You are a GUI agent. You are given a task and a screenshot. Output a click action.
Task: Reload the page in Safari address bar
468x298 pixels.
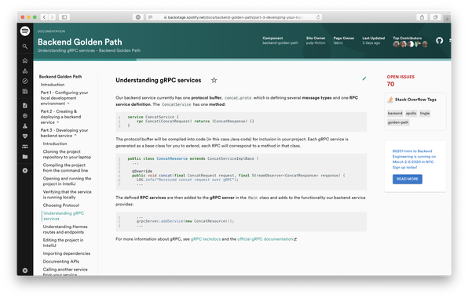click(x=318, y=17)
